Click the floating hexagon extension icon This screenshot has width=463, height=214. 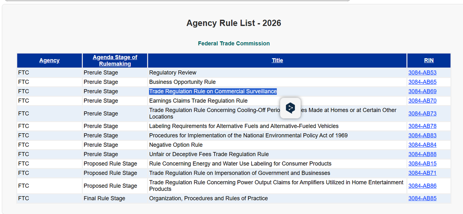[x=291, y=108]
